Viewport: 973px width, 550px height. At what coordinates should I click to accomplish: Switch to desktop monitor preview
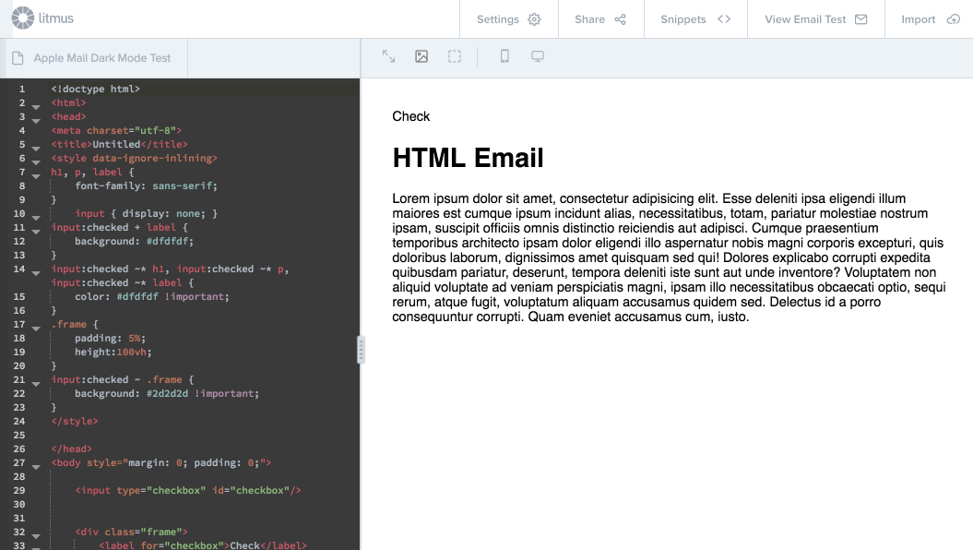click(538, 56)
